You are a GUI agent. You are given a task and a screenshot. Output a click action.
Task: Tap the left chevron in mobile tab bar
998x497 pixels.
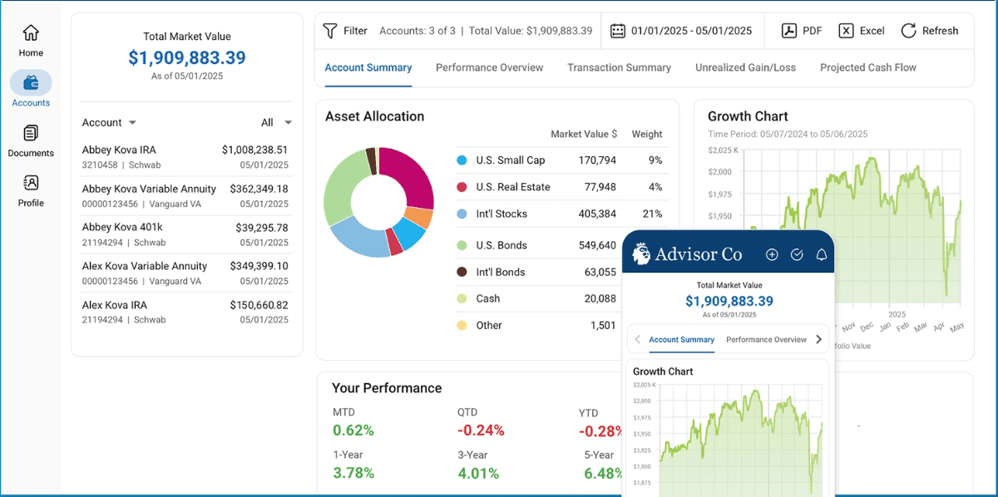638,339
